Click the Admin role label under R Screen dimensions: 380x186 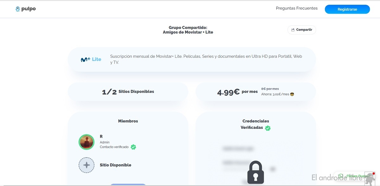[104, 142]
